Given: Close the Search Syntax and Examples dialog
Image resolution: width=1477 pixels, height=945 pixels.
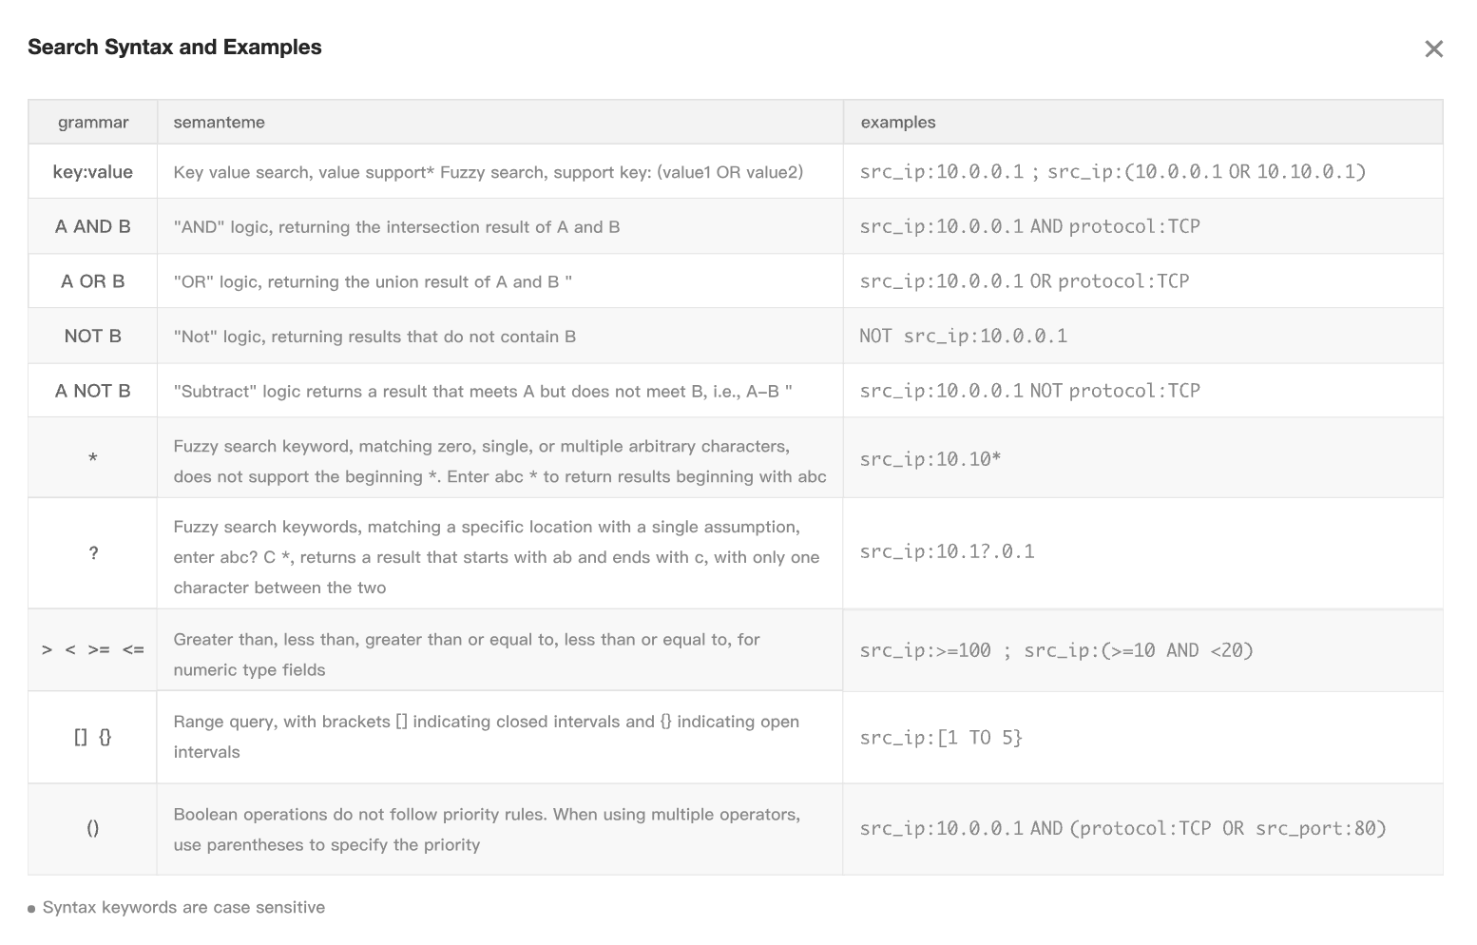Looking at the screenshot, I should 1433,49.
